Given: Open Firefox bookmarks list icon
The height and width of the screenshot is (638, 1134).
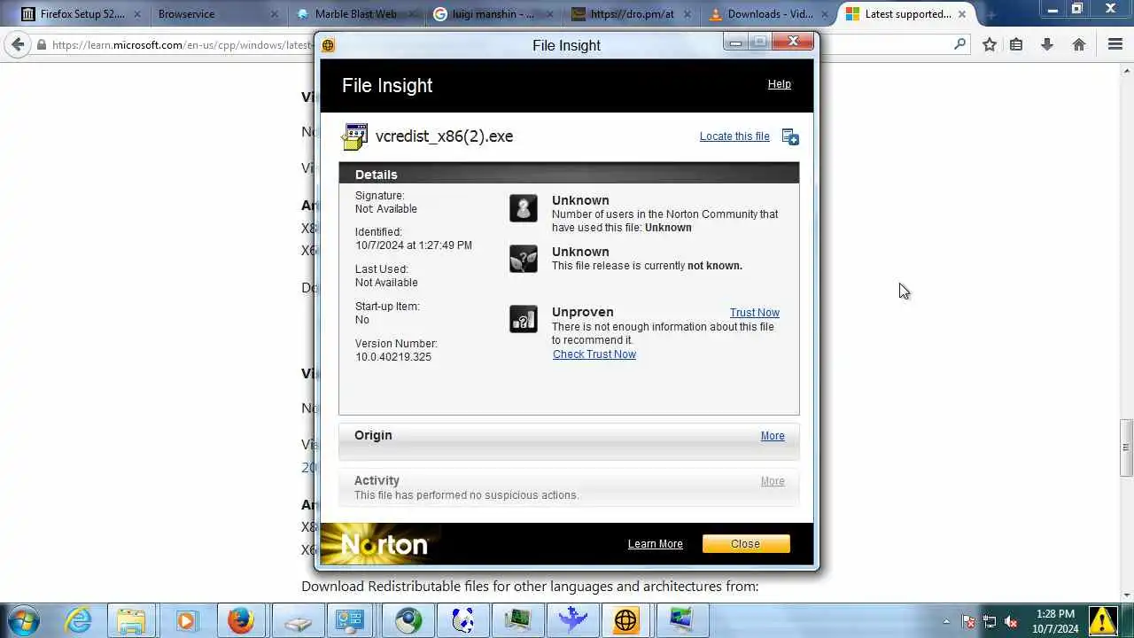Looking at the screenshot, I should 1017,44.
